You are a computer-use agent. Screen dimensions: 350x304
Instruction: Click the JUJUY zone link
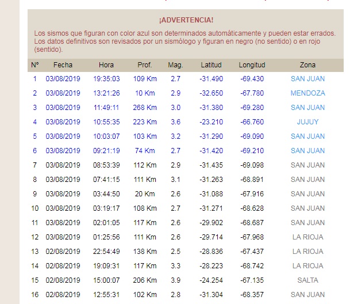tap(307, 122)
